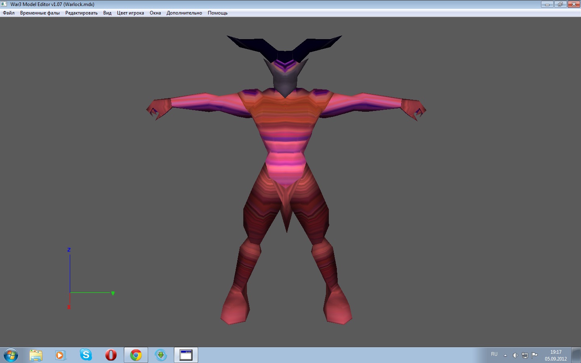Select the War3 Model Editor taskbar button
581x363 pixels.
tap(186, 355)
